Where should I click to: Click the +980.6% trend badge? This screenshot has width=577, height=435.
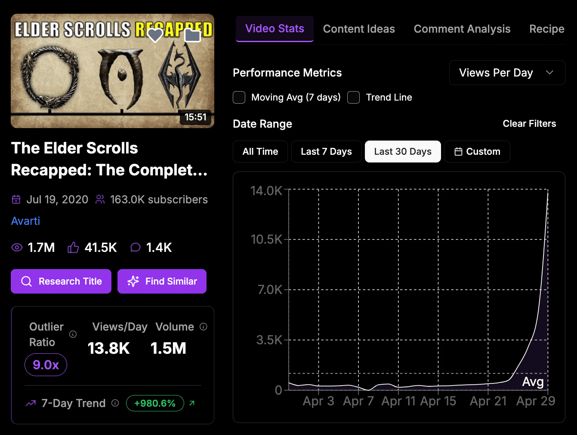(155, 403)
